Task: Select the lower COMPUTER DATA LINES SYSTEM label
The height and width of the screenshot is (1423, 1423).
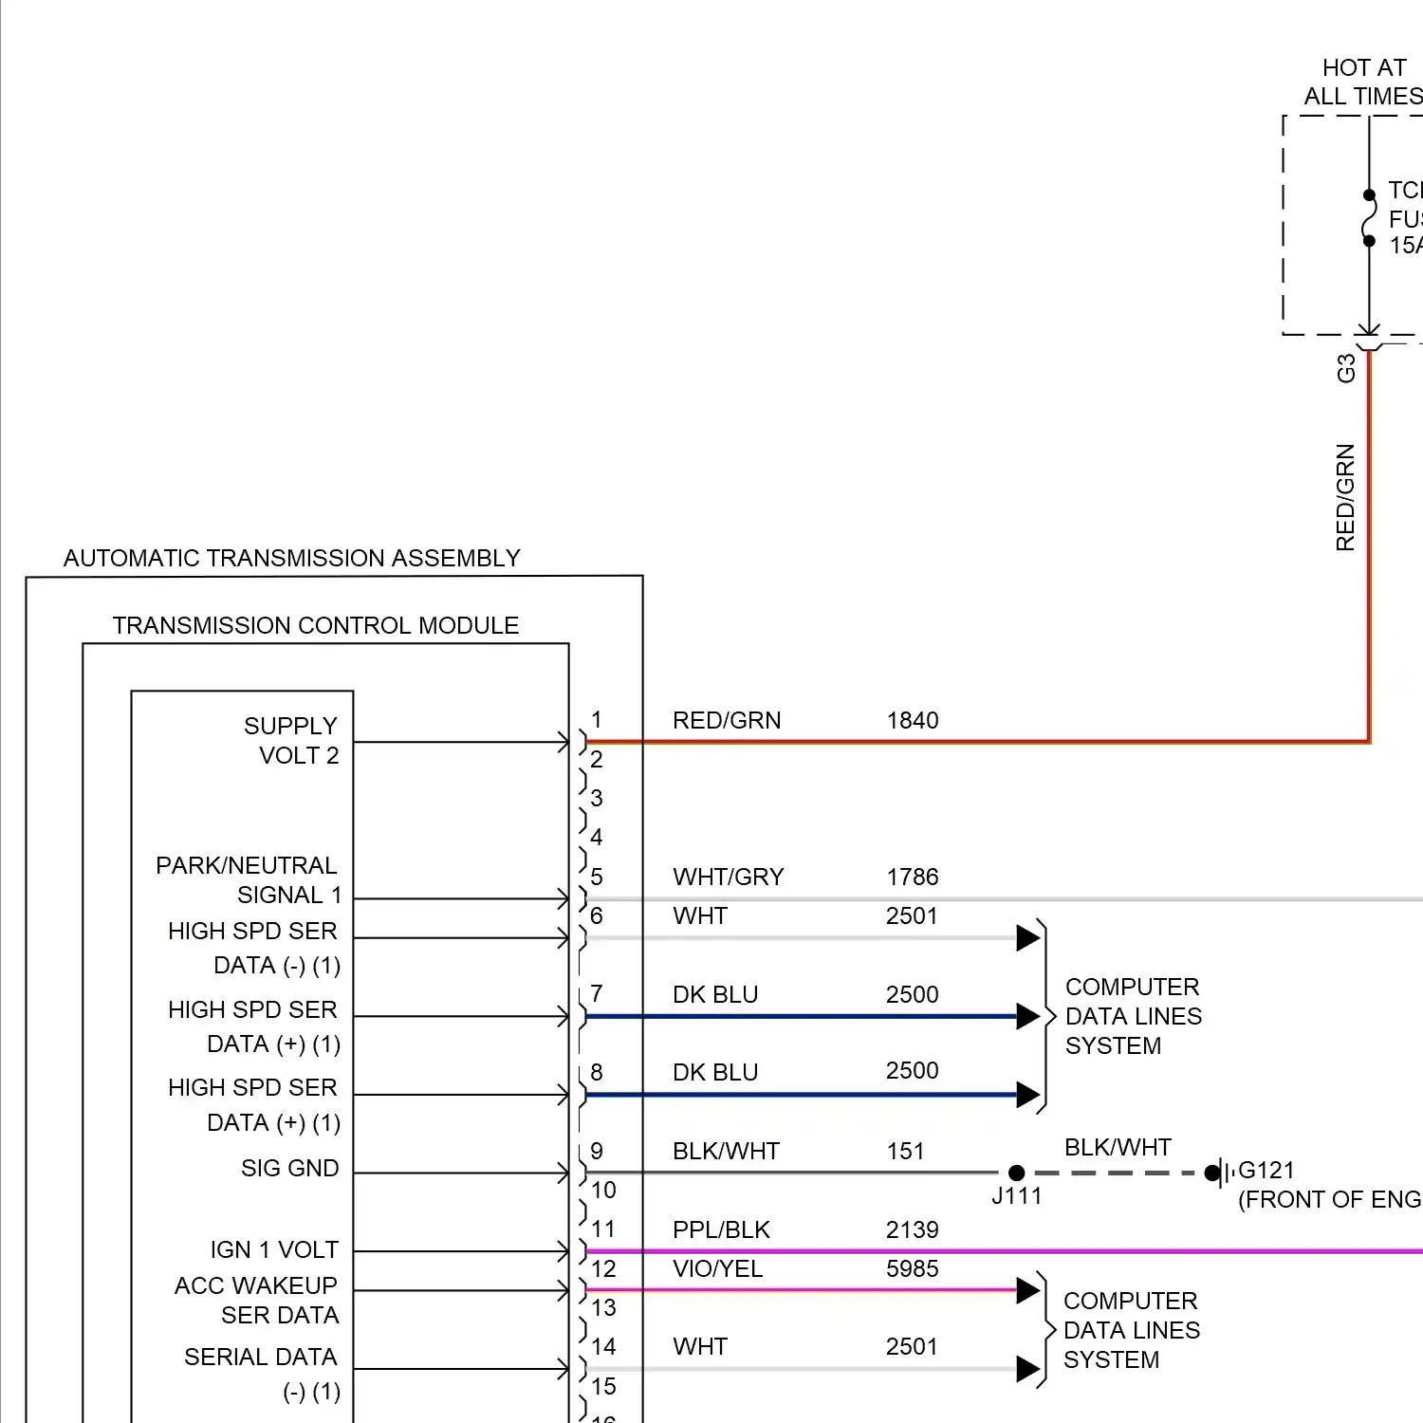Action: pyautogui.click(x=1132, y=1330)
